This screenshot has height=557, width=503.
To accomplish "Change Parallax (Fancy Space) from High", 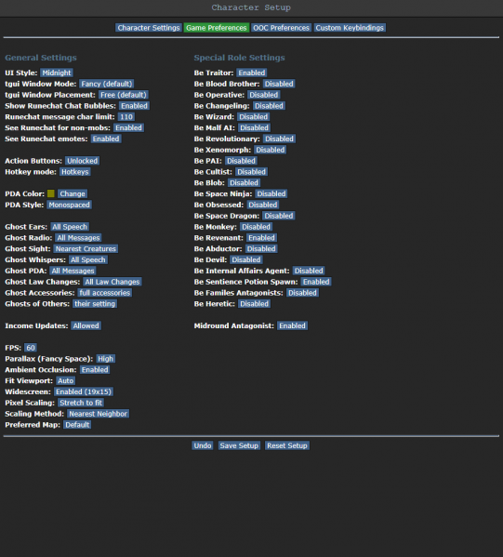I will (x=105, y=359).
